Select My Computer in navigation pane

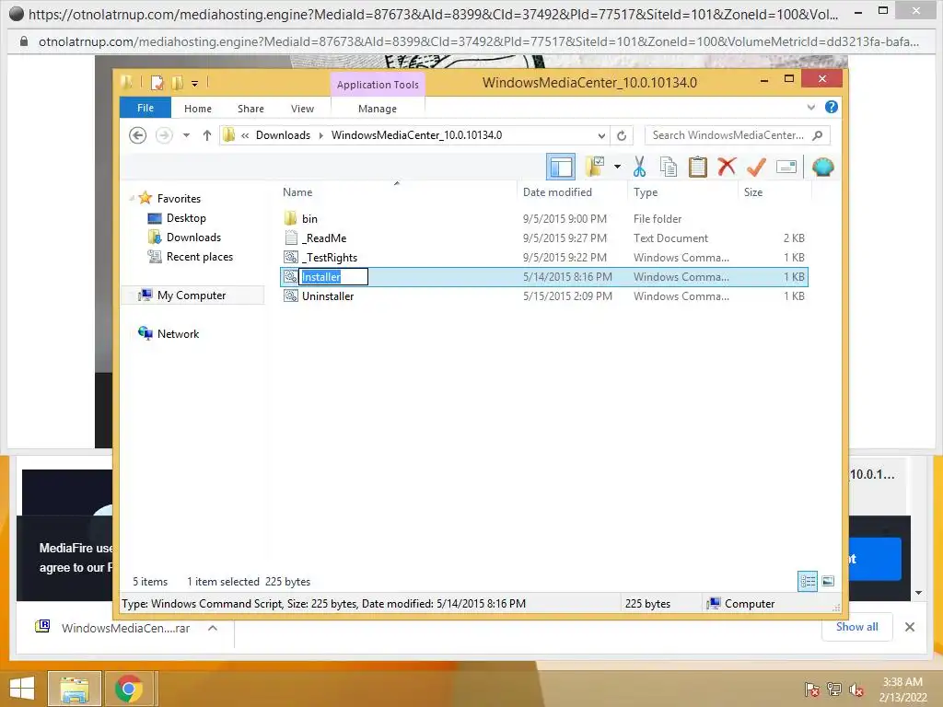point(192,296)
